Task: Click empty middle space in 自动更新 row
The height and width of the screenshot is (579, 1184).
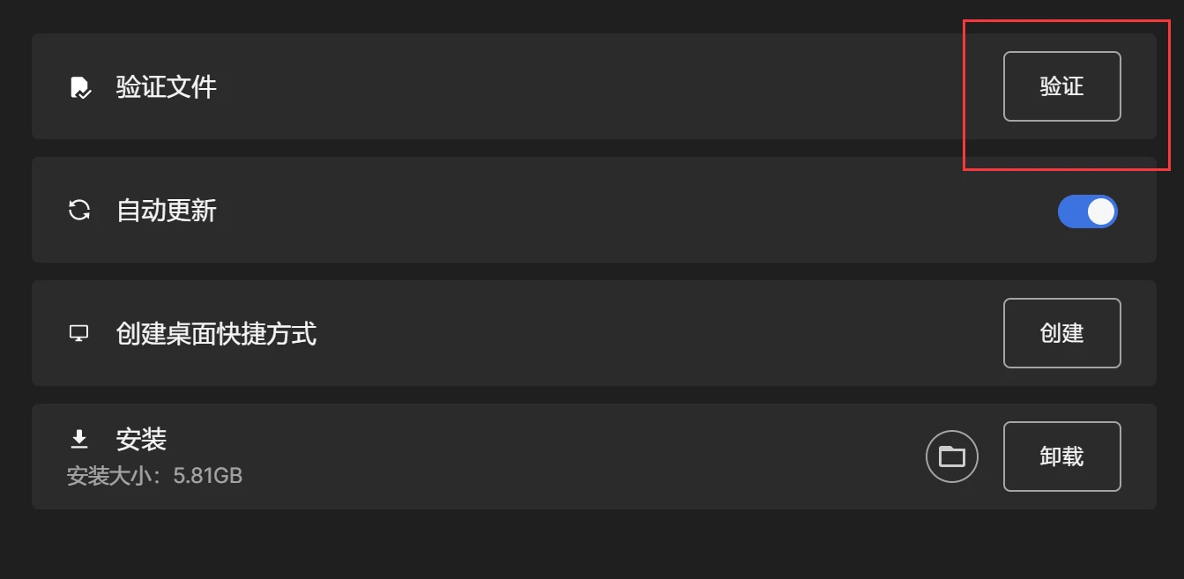Action: pos(573,211)
